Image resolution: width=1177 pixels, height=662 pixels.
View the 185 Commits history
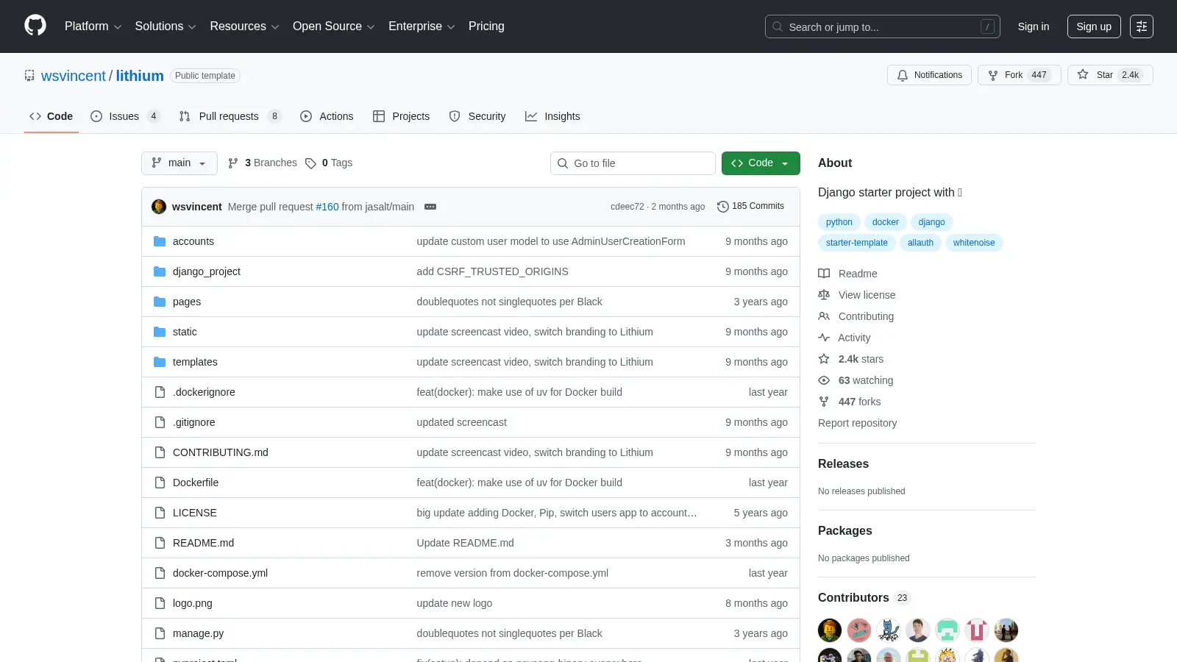coord(750,207)
